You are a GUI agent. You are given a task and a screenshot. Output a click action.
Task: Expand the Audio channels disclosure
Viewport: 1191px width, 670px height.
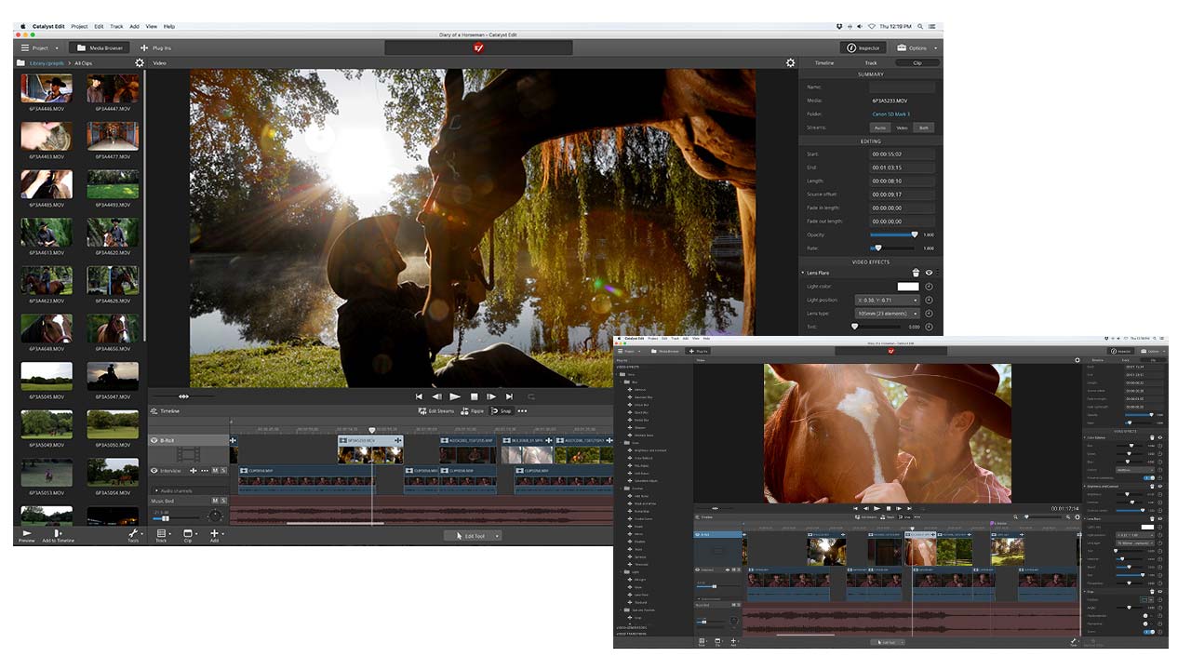156,489
